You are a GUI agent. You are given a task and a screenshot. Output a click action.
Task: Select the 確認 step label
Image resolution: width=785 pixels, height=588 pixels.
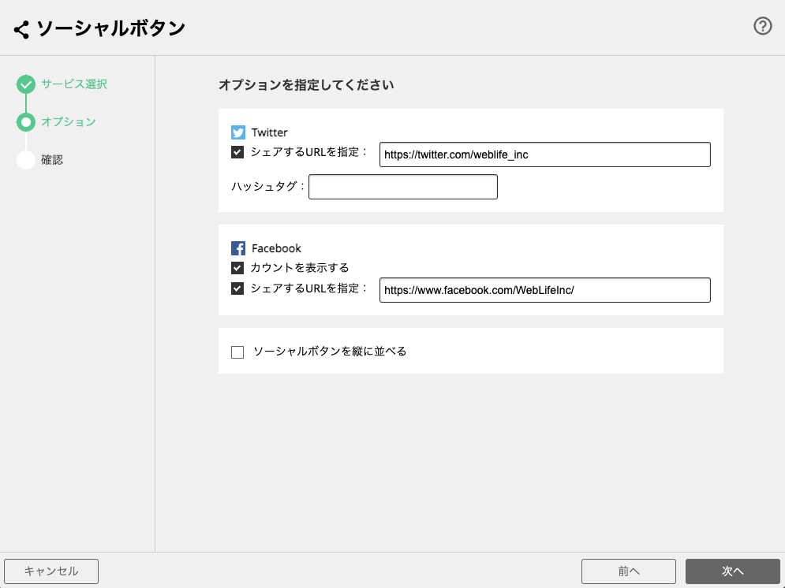[52, 160]
